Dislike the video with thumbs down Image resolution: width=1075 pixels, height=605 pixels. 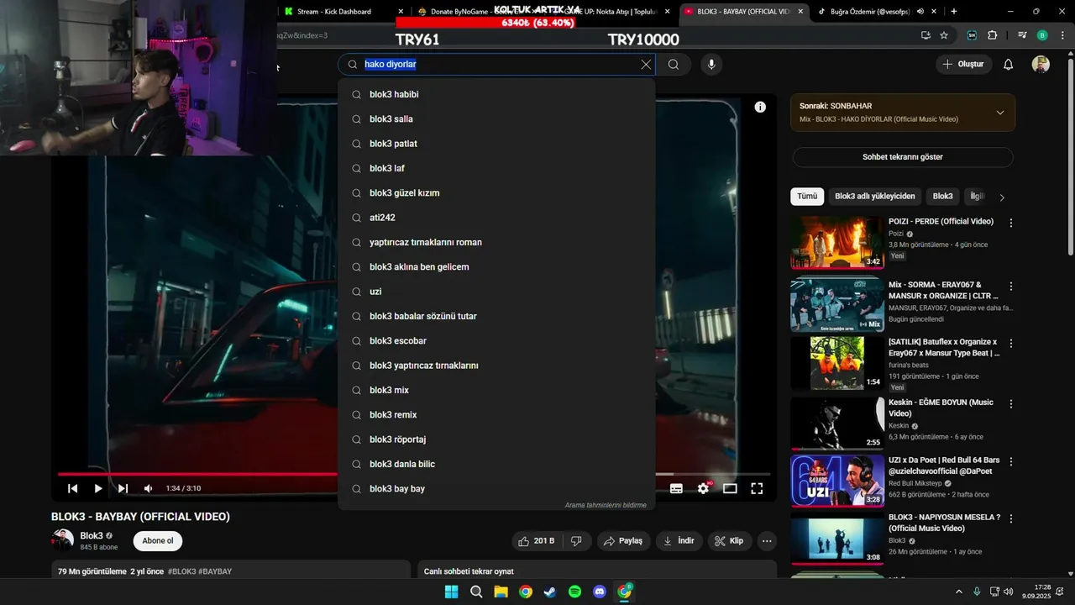coord(576,541)
